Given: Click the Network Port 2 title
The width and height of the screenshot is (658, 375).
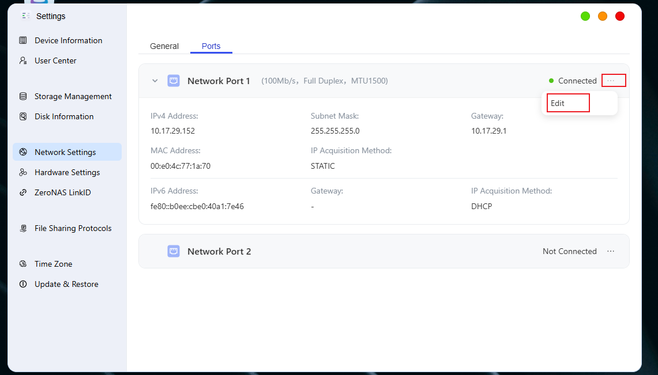Looking at the screenshot, I should (x=219, y=251).
